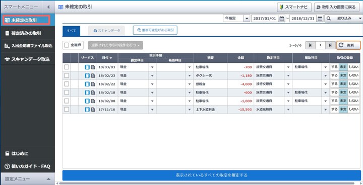The image size is (363, 185).
Task: Open 補助科目 dropdown for 18/02/18 row
Action: [x=325, y=92]
